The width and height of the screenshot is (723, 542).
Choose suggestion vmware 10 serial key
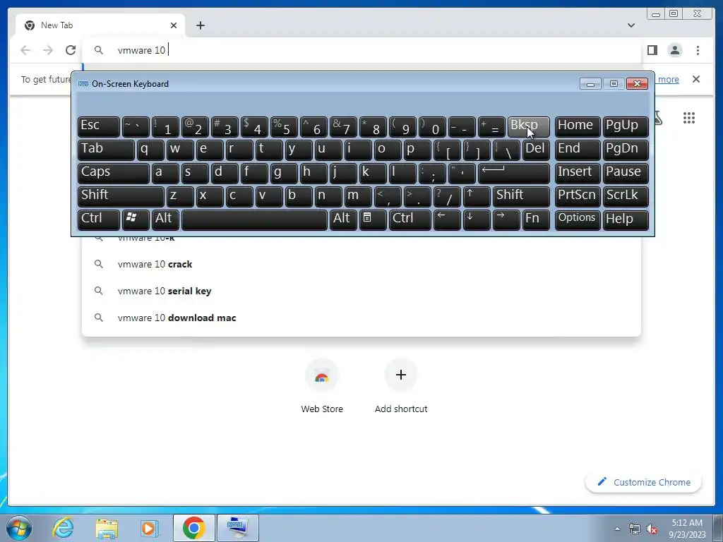click(x=361, y=291)
